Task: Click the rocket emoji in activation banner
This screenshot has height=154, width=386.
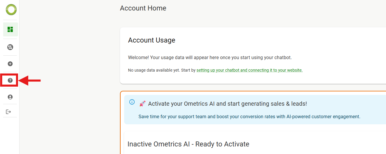Action: [142, 104]
